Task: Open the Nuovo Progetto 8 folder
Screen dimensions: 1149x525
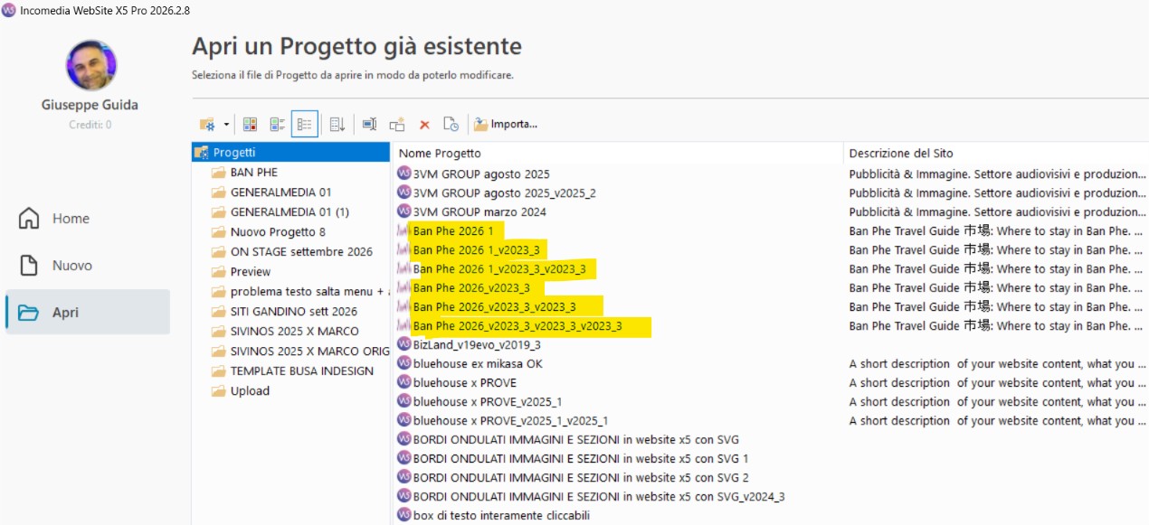Action: (278, 231)
